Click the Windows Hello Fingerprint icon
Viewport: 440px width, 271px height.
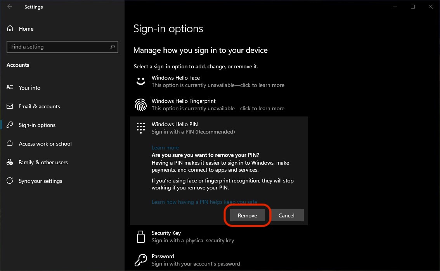point(140,105)
